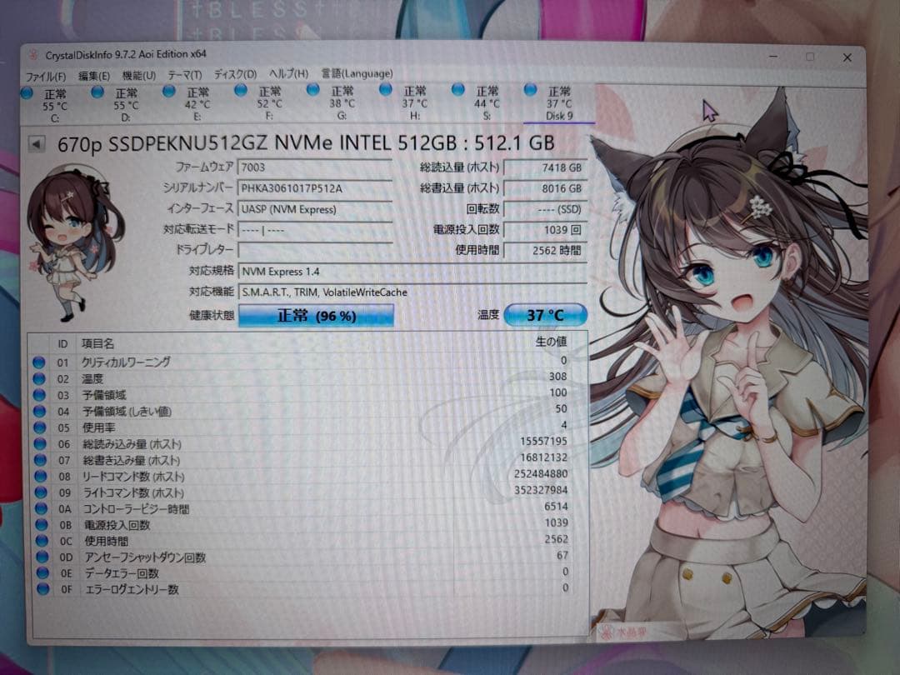Click the rotation rate value ---- (SSD)

545,209
